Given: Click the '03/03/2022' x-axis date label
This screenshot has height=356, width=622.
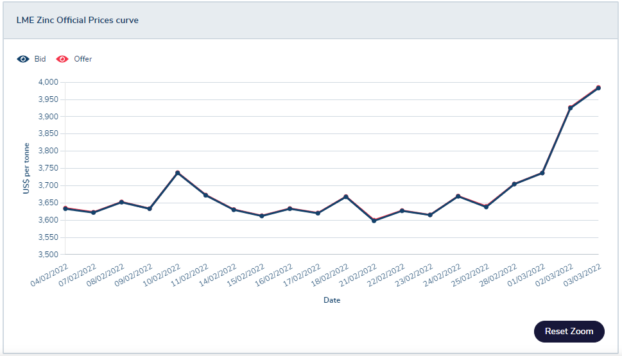Looking at the screenshot, I should pyautogui.click(x=583, y=275).
